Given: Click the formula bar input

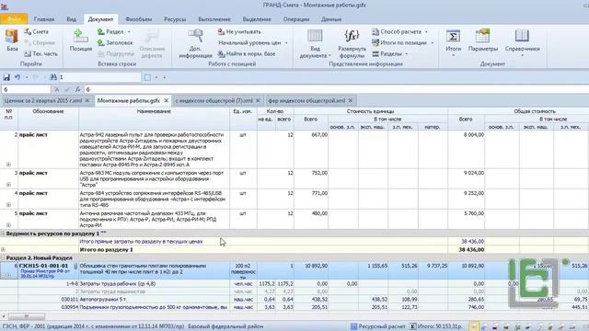Looking at the screenshot, I should click(x=336, y=89).
